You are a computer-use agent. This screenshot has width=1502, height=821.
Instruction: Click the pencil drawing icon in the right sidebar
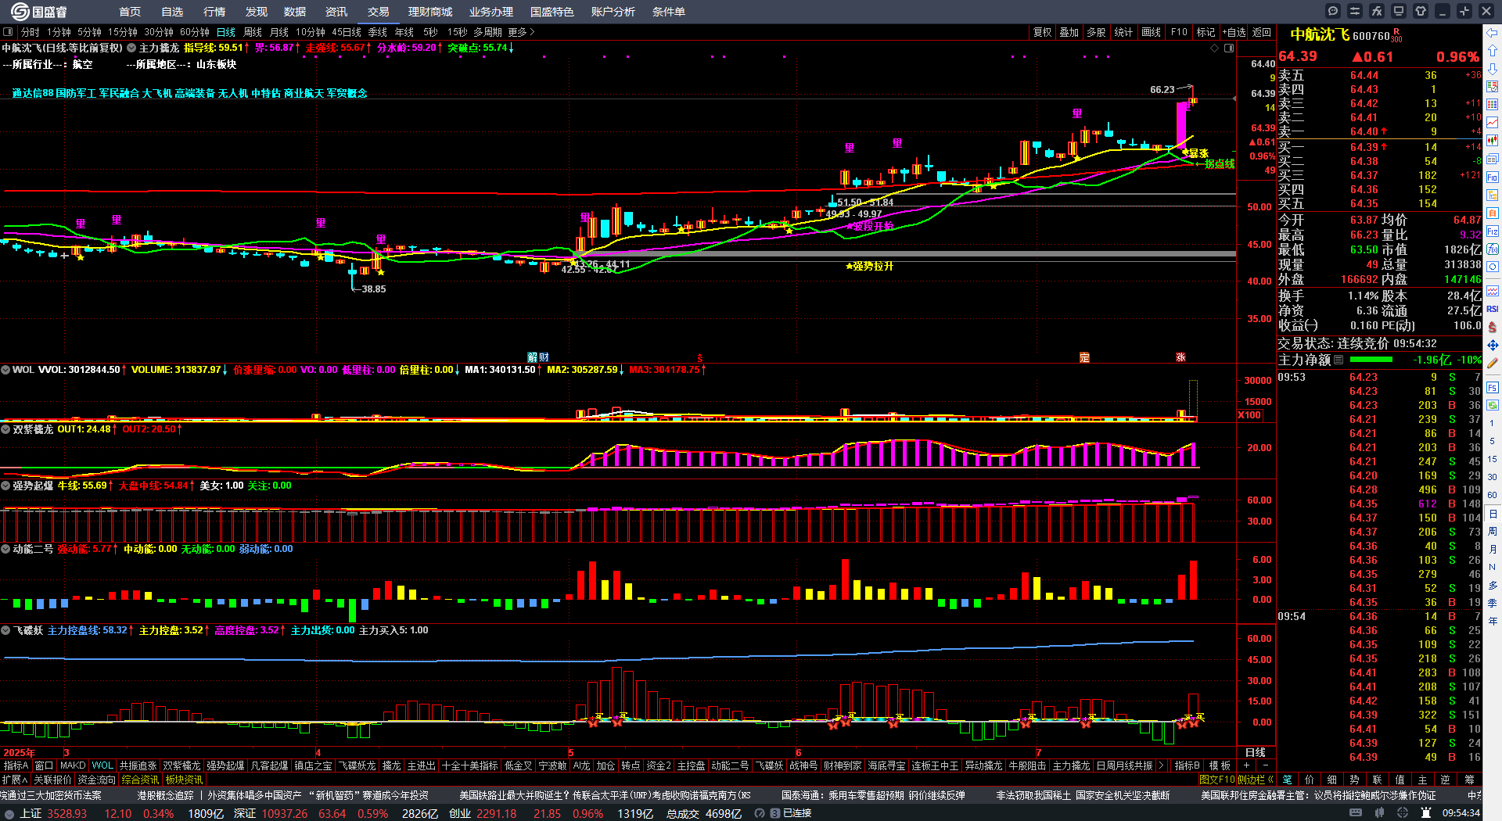click(1493, 363)
